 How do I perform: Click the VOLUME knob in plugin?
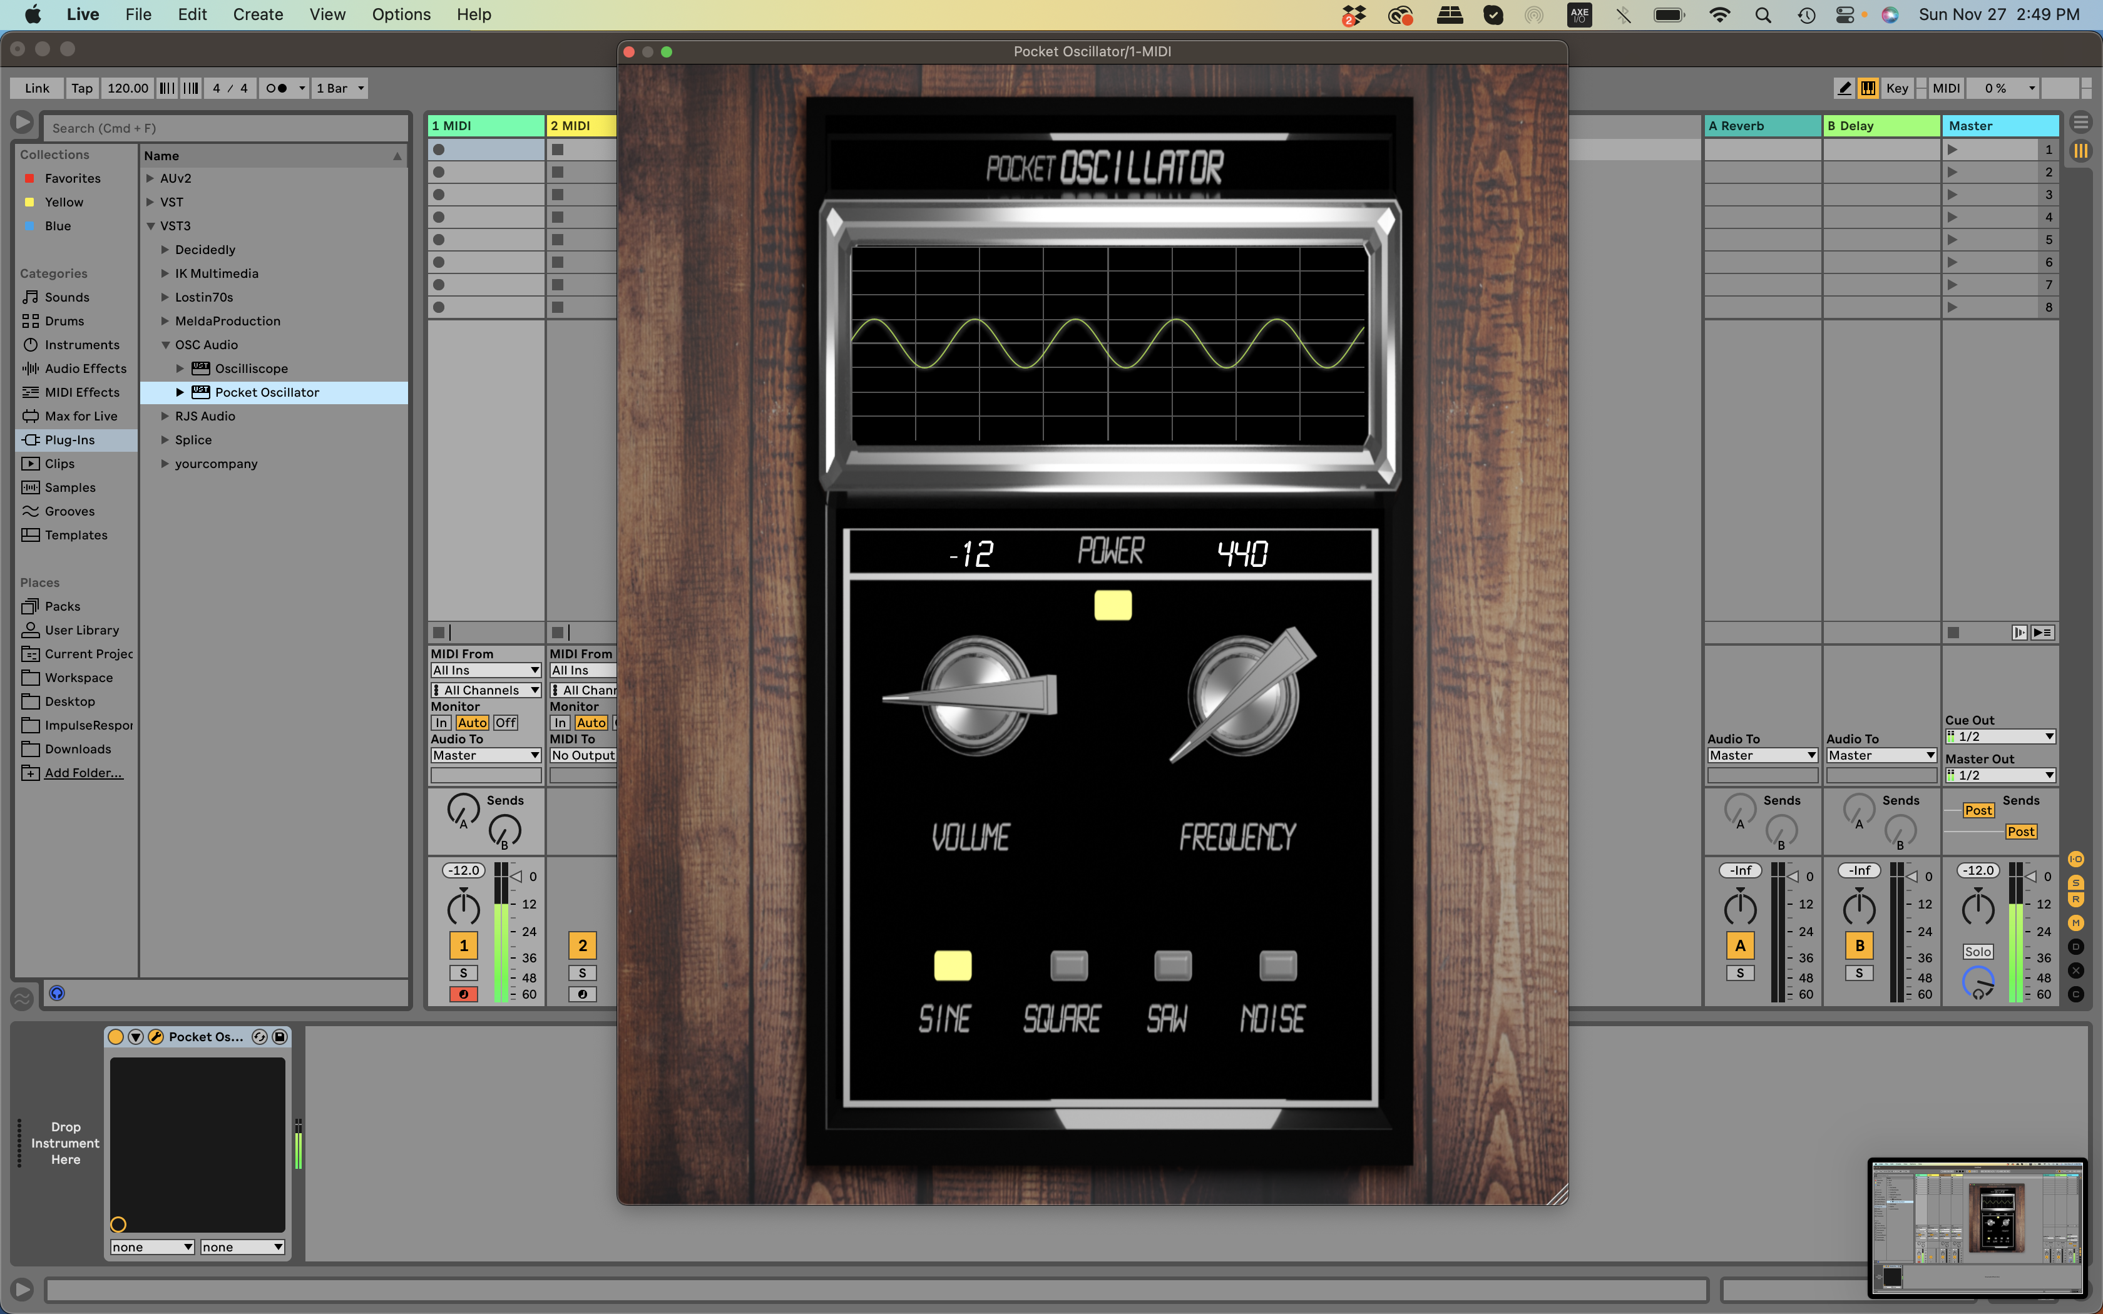pyautogui.click(x=975, y=695)
